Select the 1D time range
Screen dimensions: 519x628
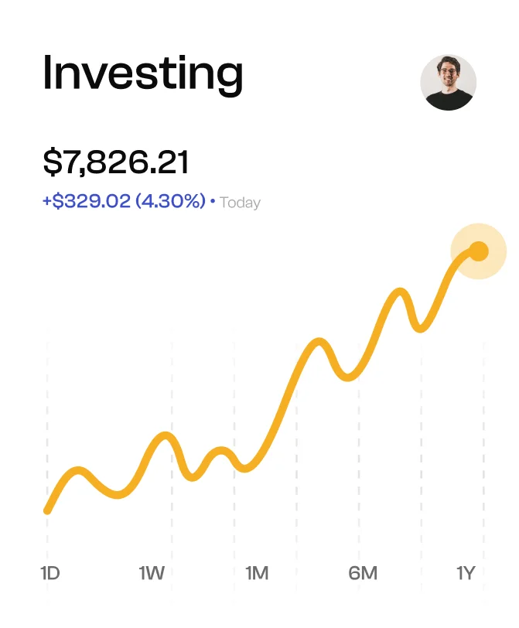coord(50,573)
